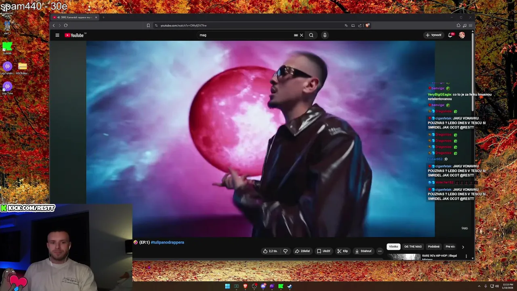Open the MSCEditor desktop folder

[22, 68]
